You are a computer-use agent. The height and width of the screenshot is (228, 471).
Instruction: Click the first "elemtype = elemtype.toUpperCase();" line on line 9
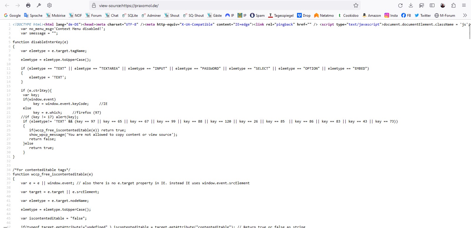[x=56, y=60]
